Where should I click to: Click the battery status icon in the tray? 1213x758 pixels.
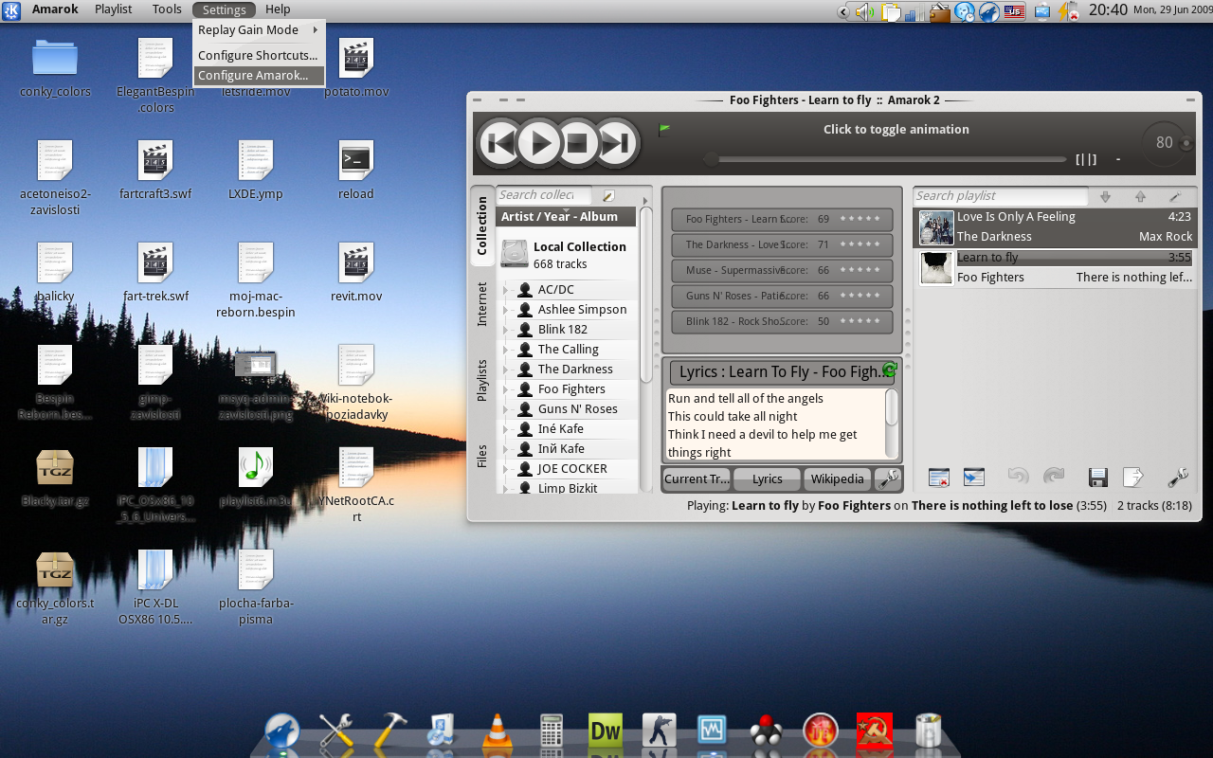coord(1068,11)
